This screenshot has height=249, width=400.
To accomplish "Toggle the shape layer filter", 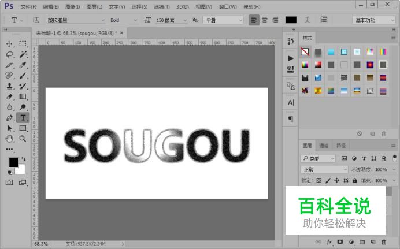I will click(374, 158).
